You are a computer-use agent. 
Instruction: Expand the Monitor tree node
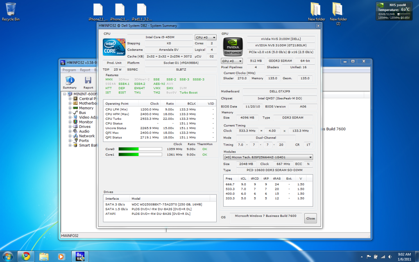[70, 122]
